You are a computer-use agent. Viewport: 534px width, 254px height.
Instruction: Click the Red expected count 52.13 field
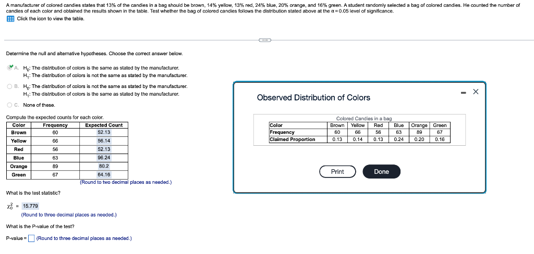104,149
